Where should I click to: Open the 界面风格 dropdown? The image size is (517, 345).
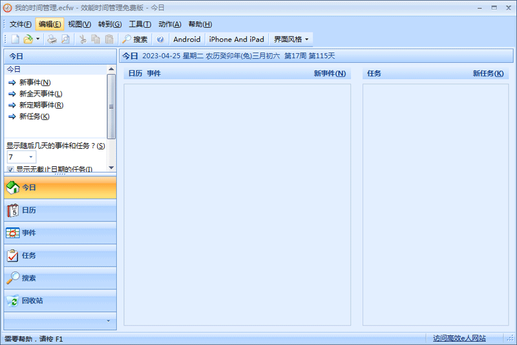[x=291, y=39]
